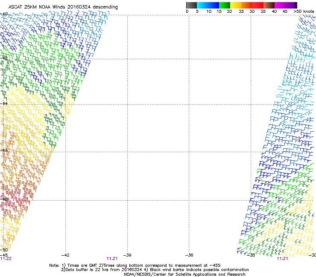Click the '>50 knots' legend label

(x=304, y=12)
